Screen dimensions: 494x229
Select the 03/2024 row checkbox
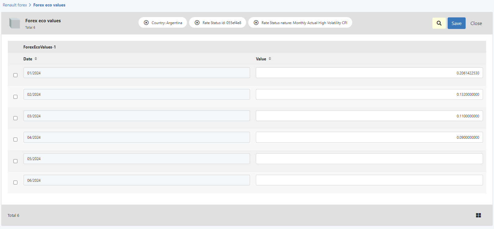15,118
